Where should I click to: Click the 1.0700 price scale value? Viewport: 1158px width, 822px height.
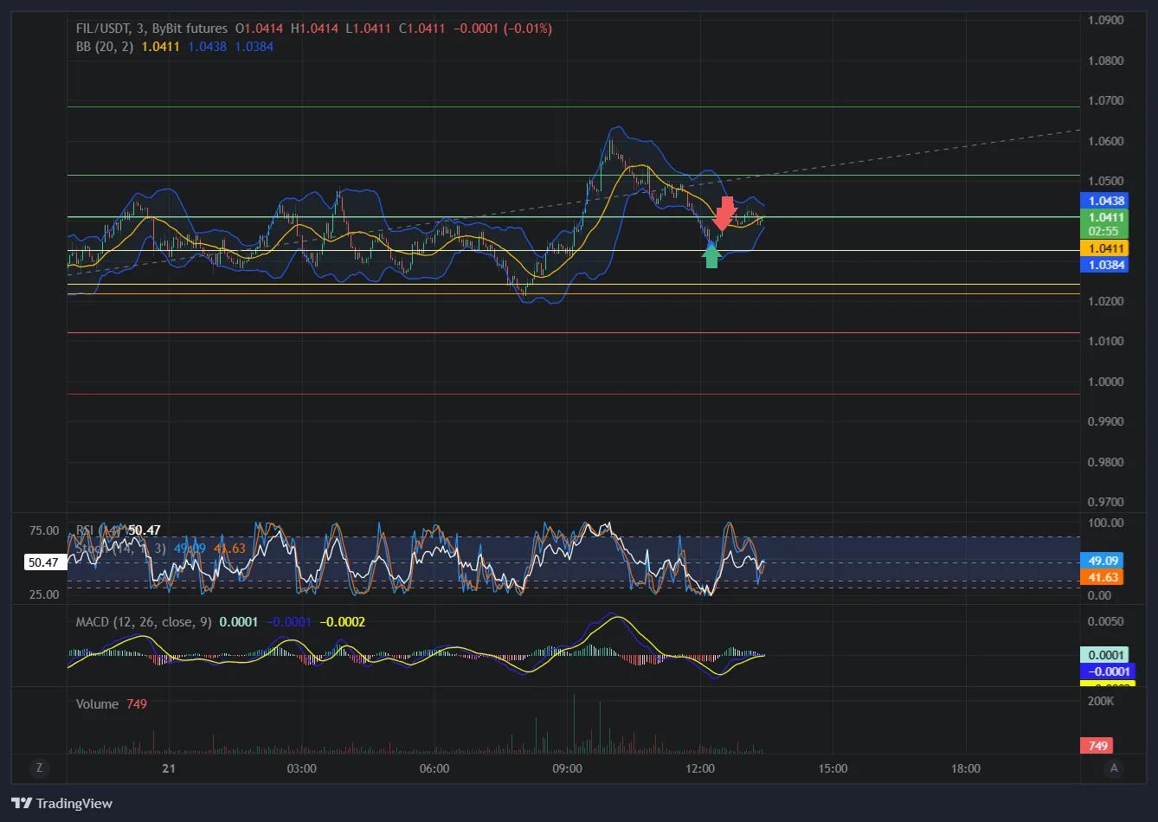[1105, 100]
